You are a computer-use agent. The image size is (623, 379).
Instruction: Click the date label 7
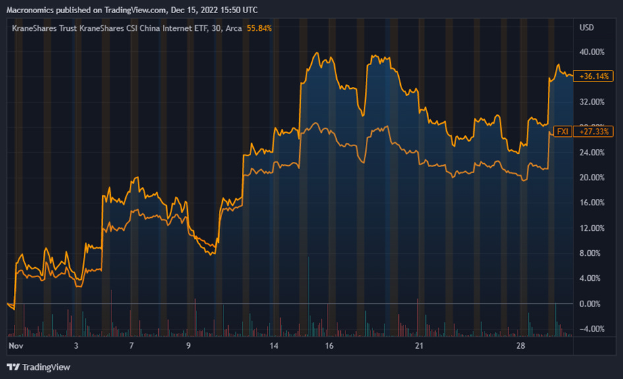tap(131, 345)
